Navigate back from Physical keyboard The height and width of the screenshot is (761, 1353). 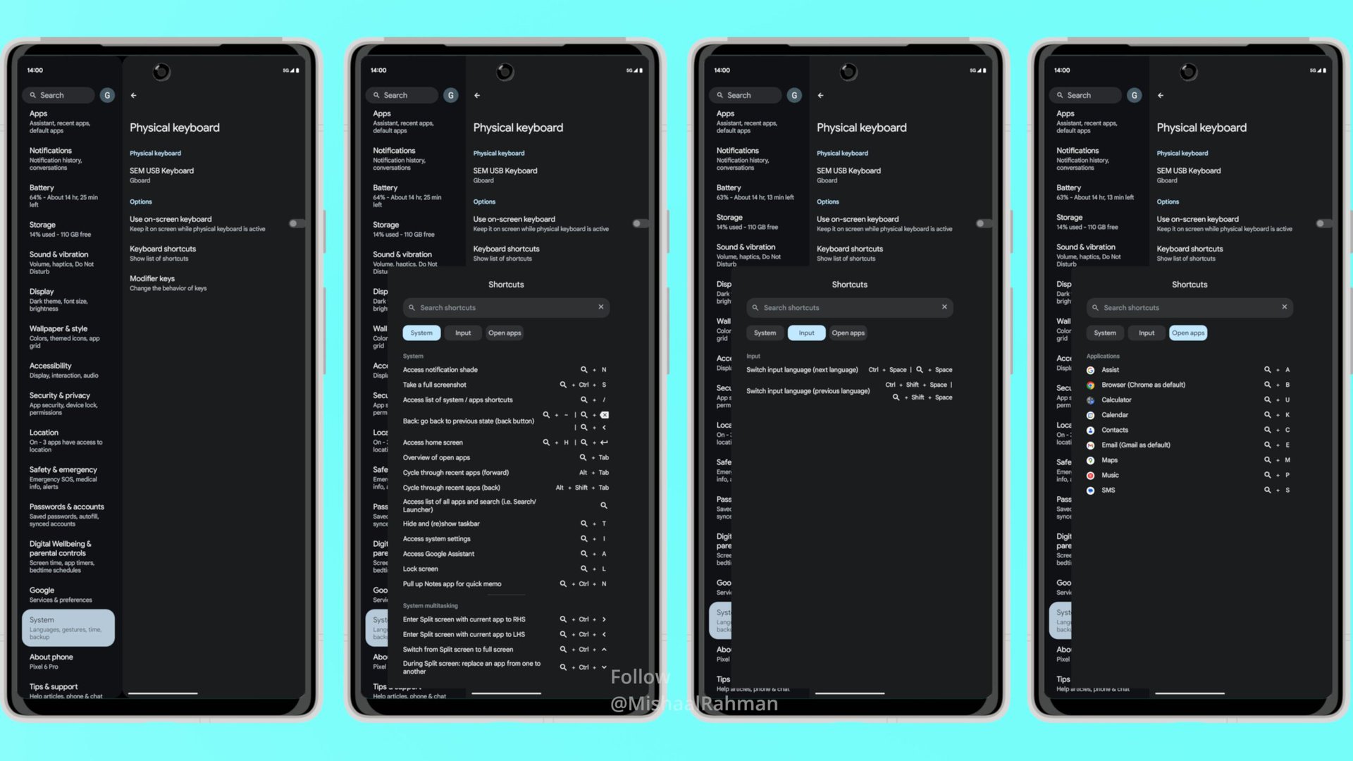[x=133, y=95]
